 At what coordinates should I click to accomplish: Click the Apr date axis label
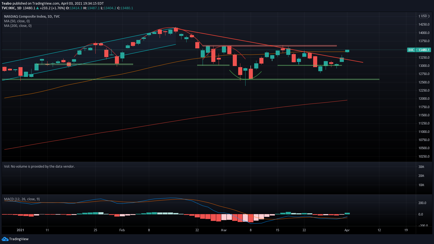pos(347,230)
